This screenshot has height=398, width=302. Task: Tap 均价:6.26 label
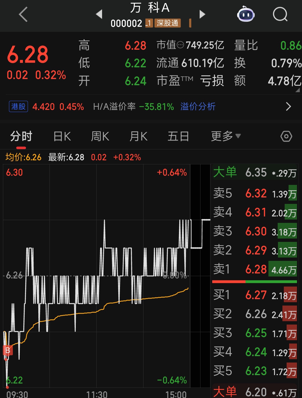pos(23,157)
